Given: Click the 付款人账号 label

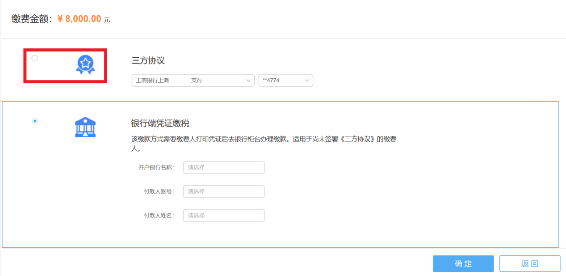Looking at the screenshot, I should [x=159, y=191].
